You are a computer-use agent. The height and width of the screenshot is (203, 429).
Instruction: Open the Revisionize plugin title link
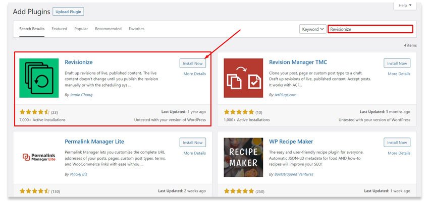click(79, 62)
